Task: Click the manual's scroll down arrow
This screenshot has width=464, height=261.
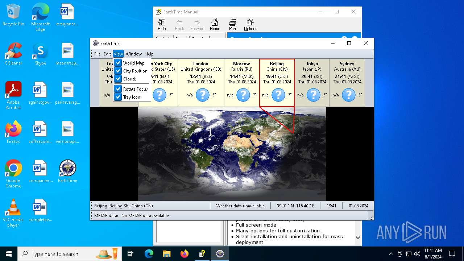Action: point(358,238)
